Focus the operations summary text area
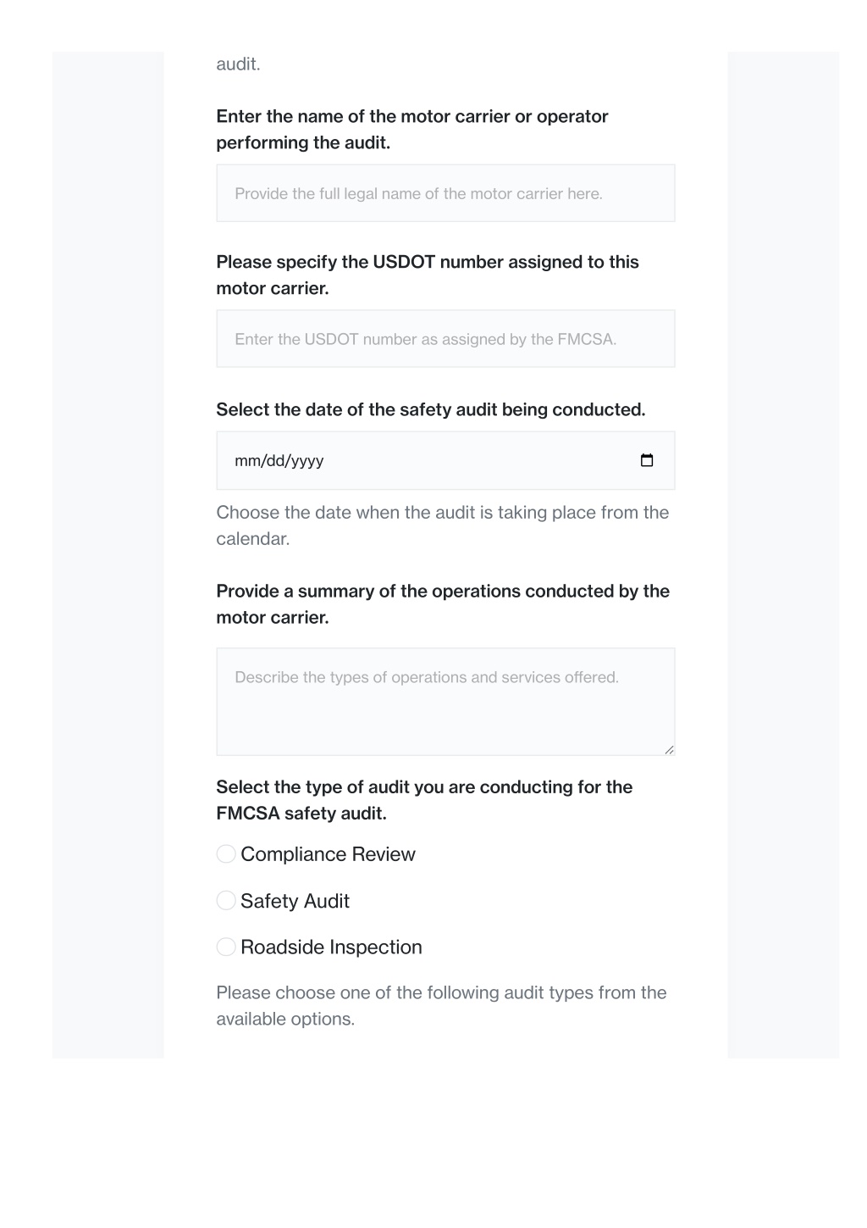Image resolution: width=867 pixels, height=1228 pixels. point(445,702)
